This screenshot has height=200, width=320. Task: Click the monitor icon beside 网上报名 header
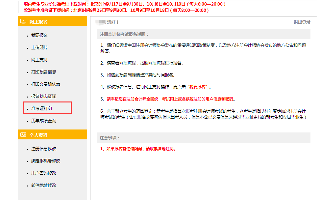pyautogui.click(x=23, y=21)
